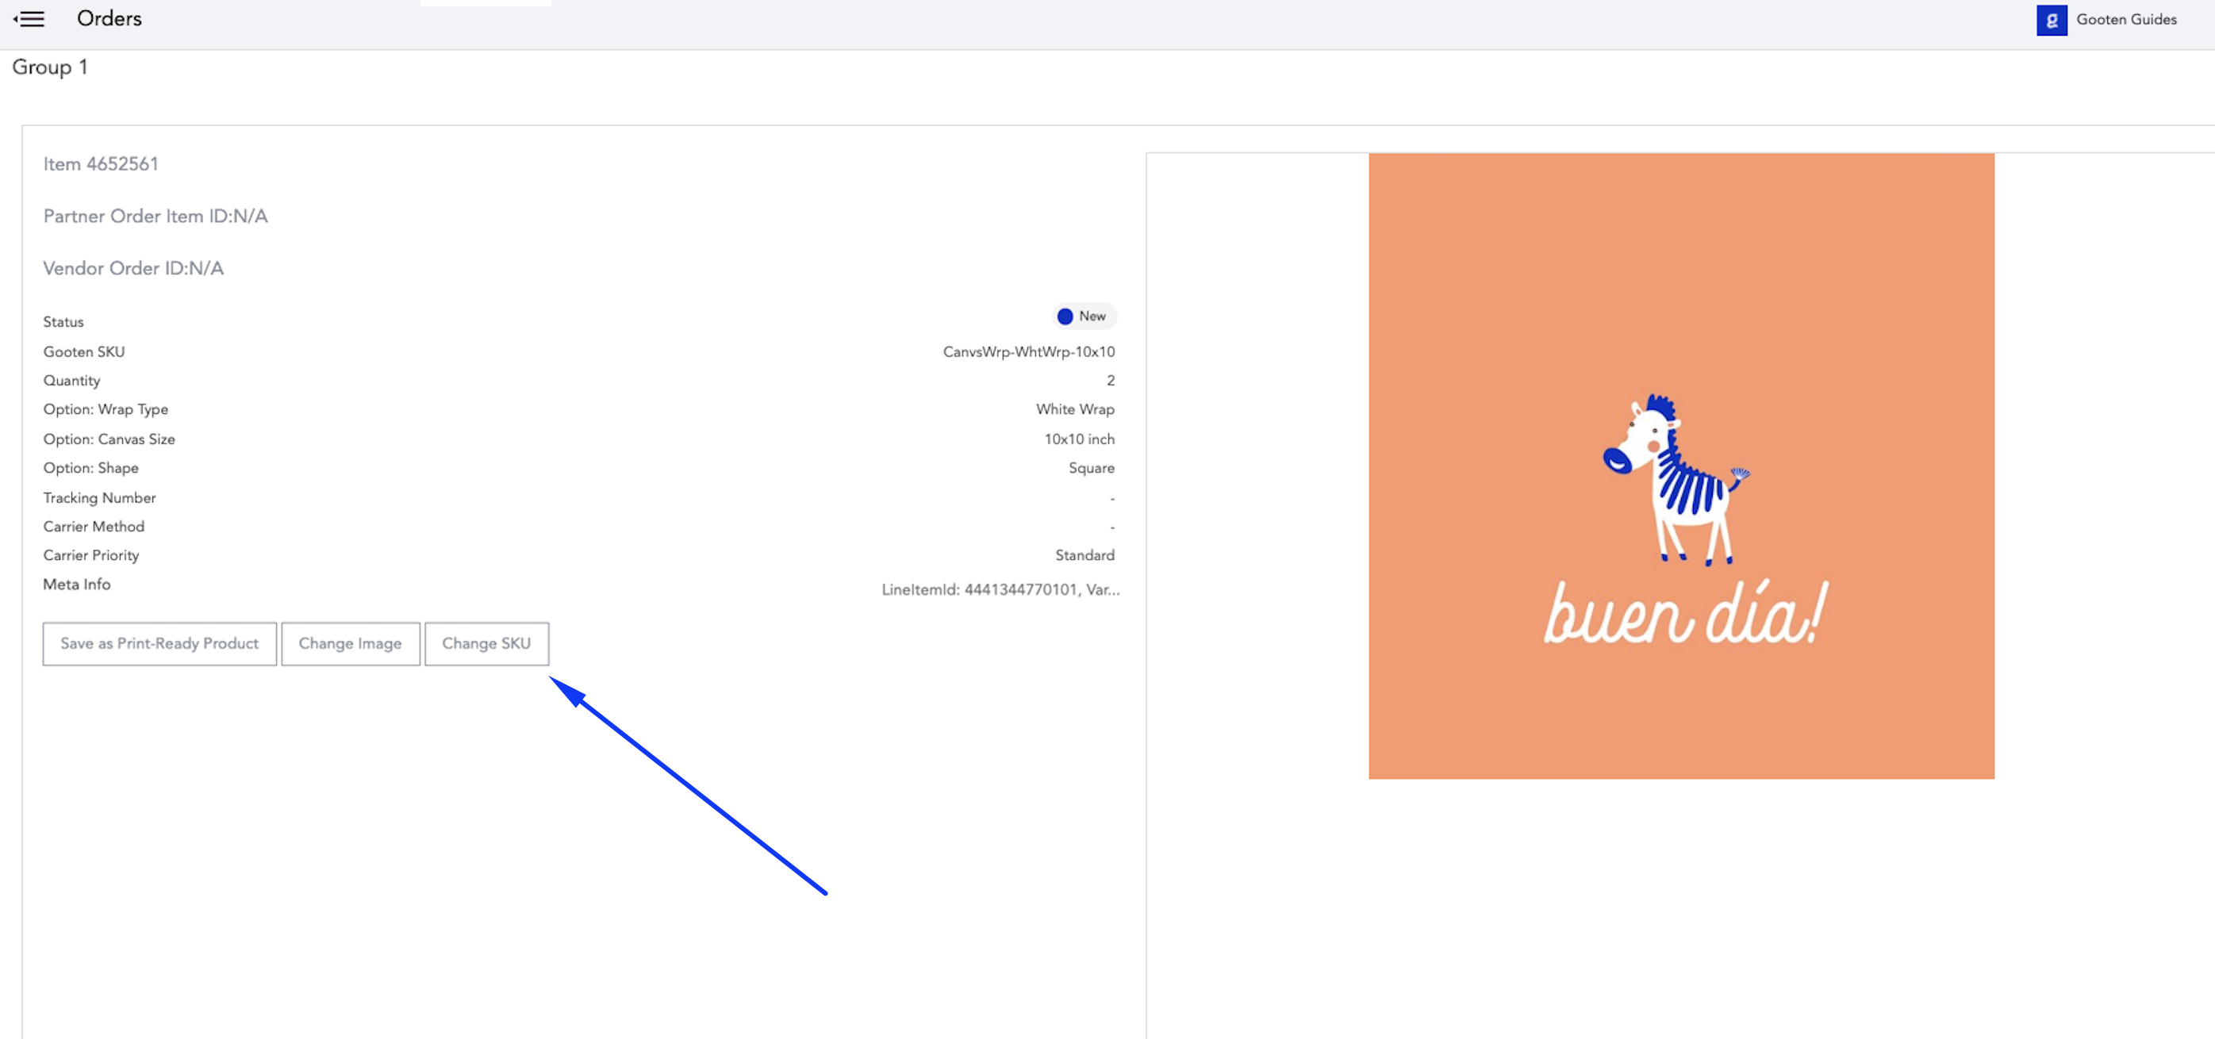Select the Quantity value 2

[1111, 381]
